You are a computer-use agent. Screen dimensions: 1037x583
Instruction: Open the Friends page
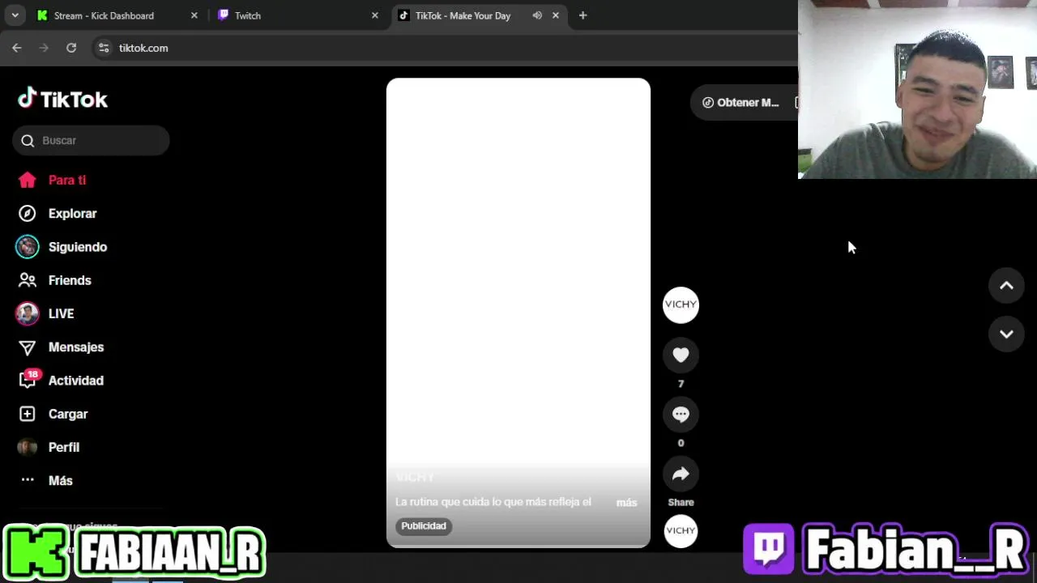click(x=70, y=280)
